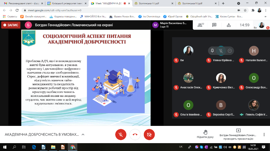
Task: Switch to the first Болтянська Н.І.pdf tab
Action: 154,3
